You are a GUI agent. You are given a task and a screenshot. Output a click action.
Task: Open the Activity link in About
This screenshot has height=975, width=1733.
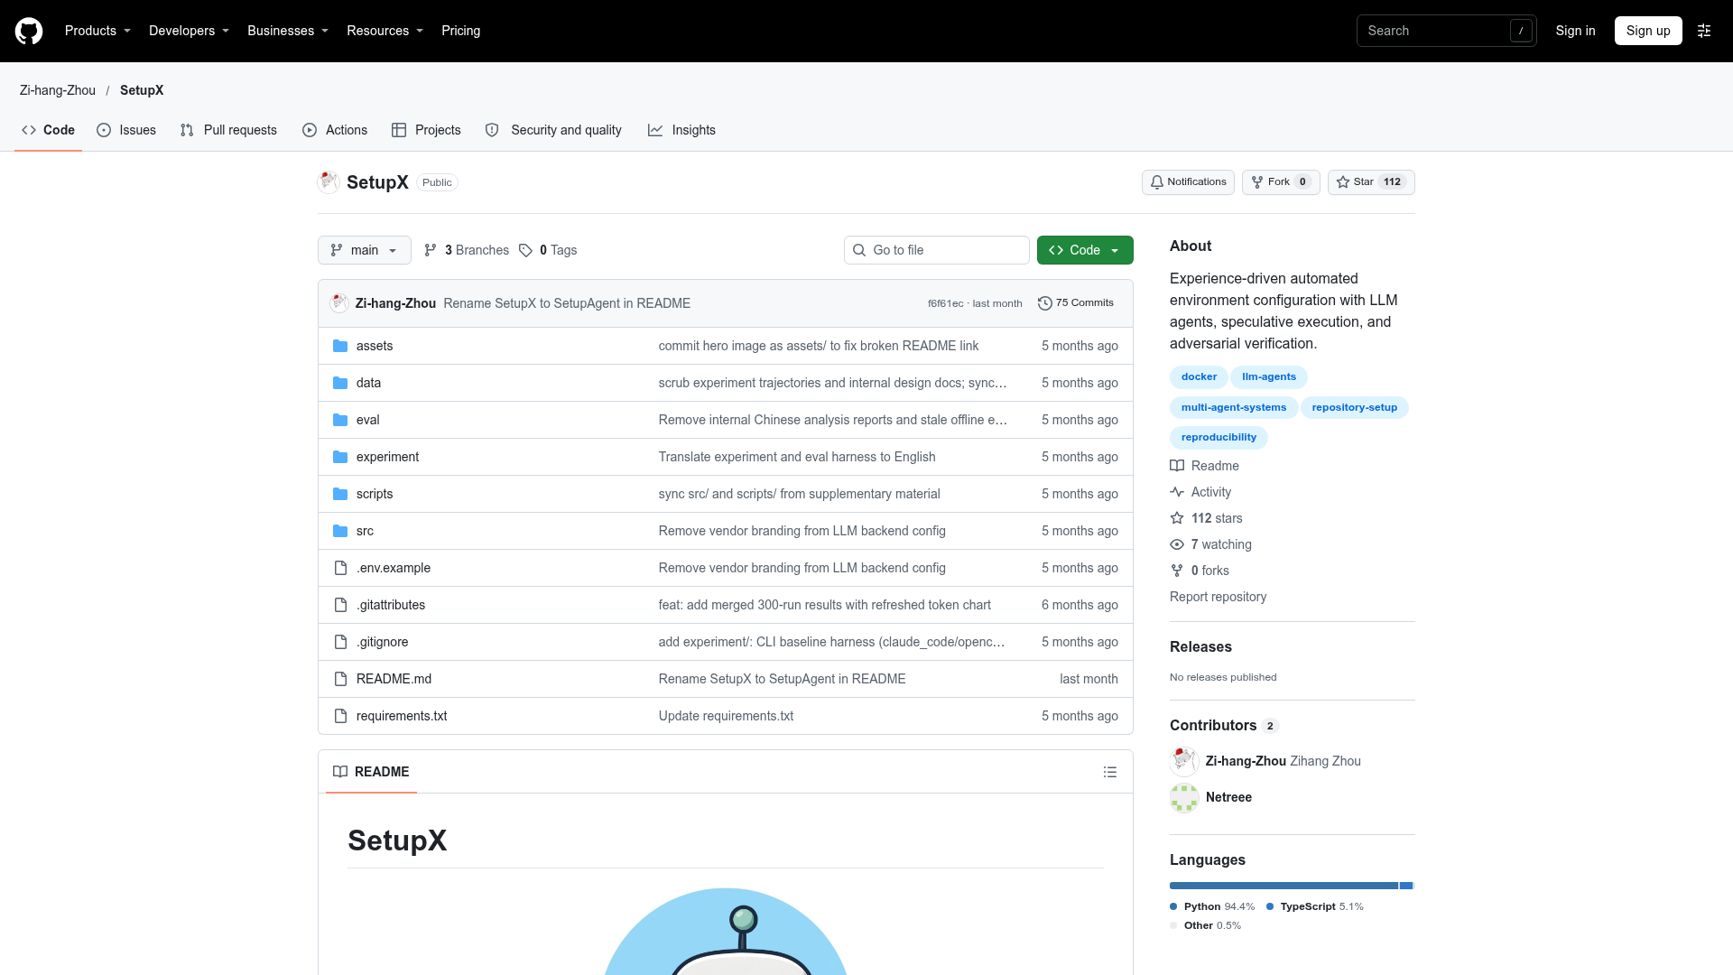[x=1200, y=492]
